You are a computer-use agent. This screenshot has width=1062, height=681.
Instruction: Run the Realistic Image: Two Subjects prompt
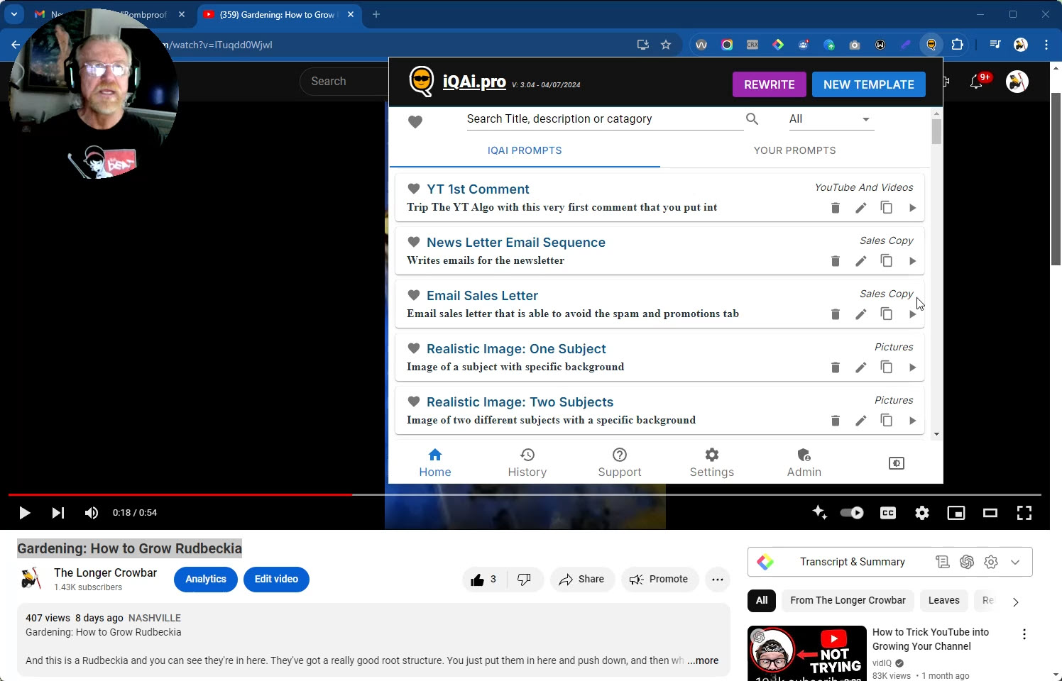pyautogui.click(x=912, y=421)
